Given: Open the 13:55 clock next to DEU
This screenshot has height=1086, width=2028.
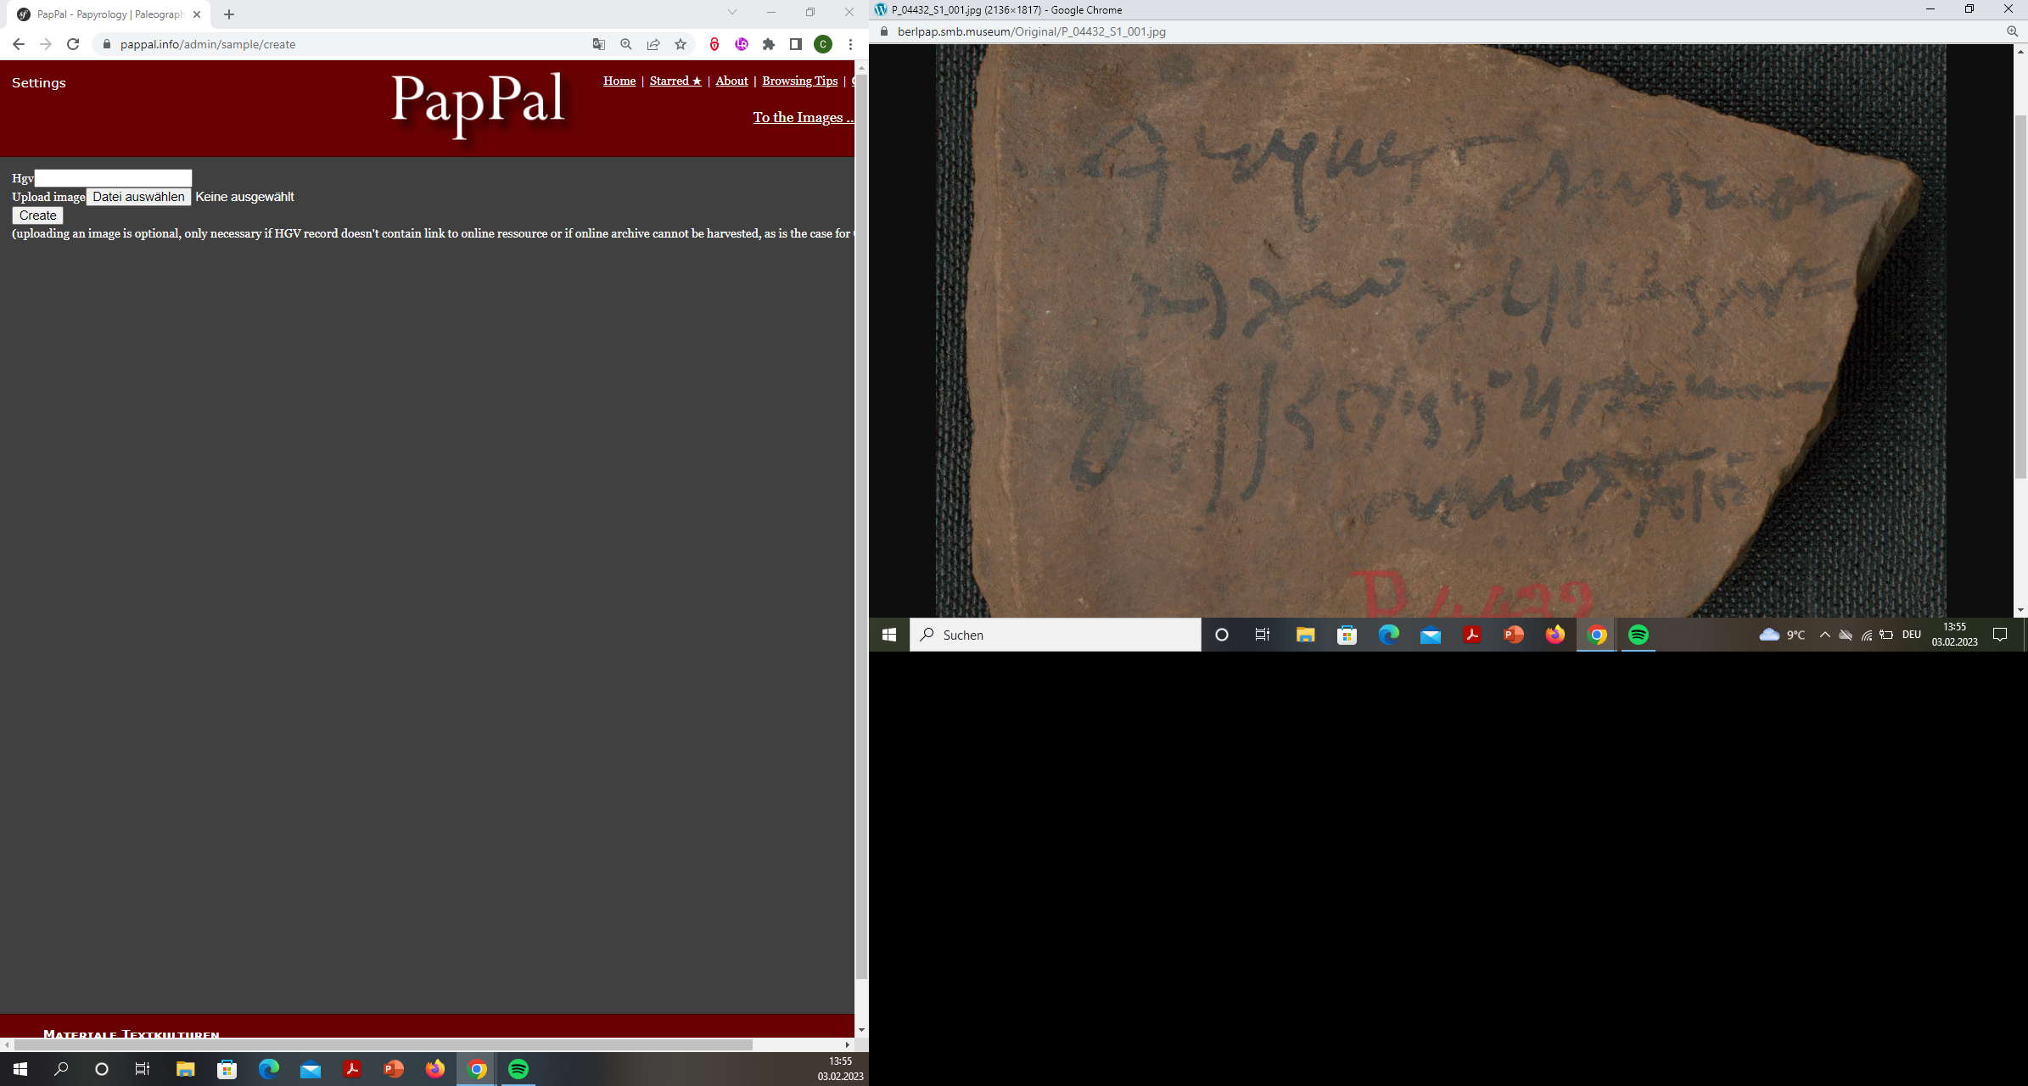Looking at the screenshot, I should pos(1954,635).
